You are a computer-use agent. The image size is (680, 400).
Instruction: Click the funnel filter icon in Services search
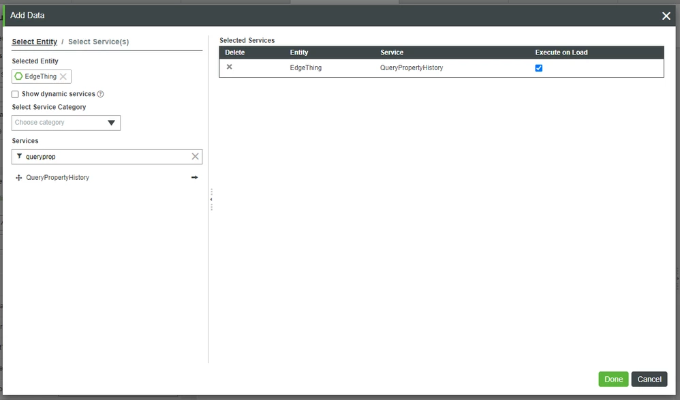coord(18,156)
